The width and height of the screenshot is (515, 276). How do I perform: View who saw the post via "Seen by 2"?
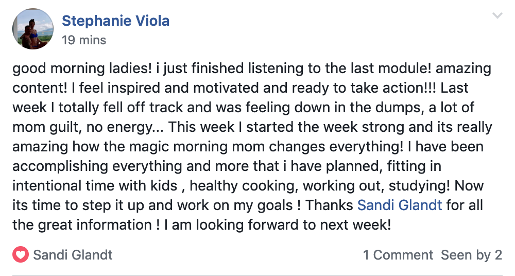point(471,255)
